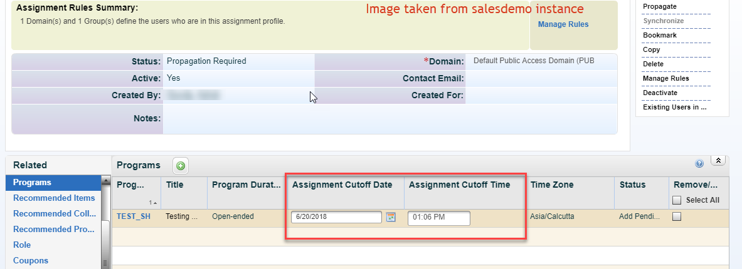Add a program with green plus icon
The width and height of the screenshot is (742, 269).
(180, 166)
